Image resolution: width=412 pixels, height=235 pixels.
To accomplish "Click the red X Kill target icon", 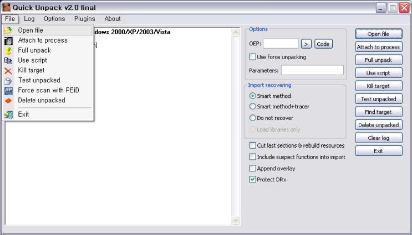I will point(8,70).
